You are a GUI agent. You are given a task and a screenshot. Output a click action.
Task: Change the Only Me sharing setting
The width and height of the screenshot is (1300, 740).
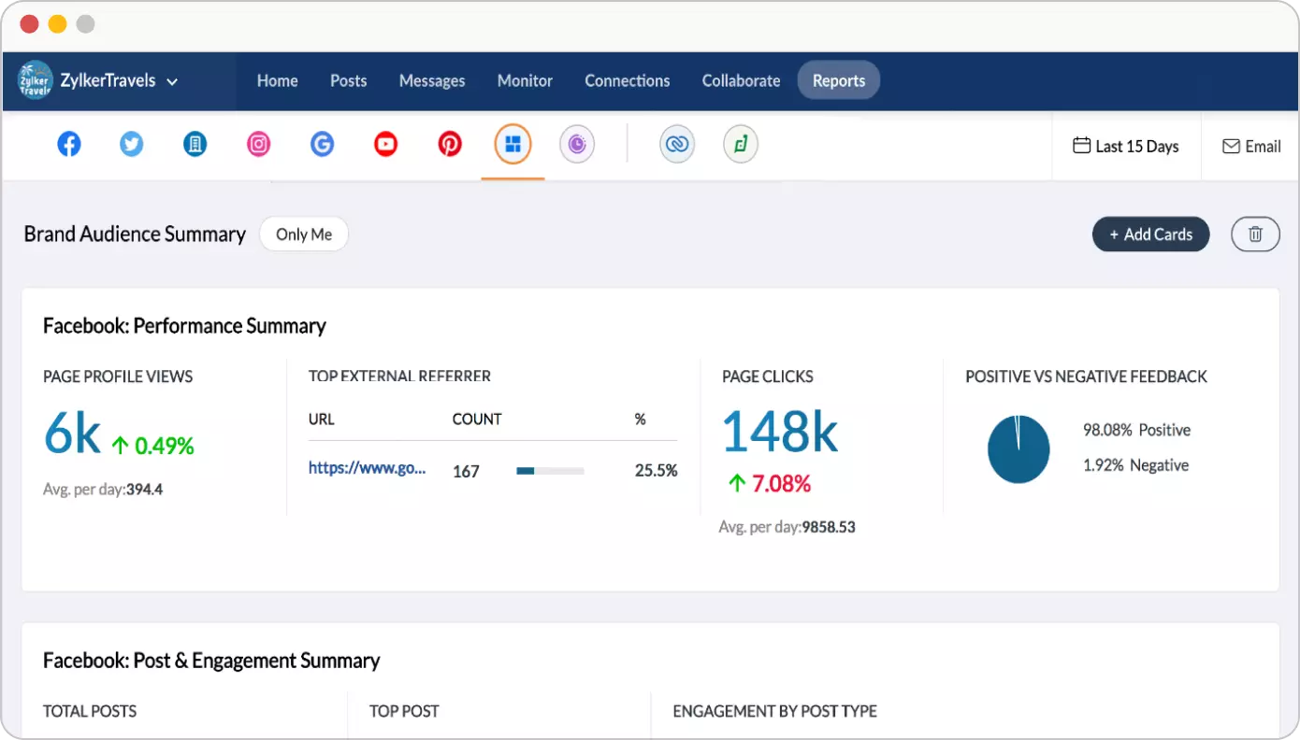[304, 235]
